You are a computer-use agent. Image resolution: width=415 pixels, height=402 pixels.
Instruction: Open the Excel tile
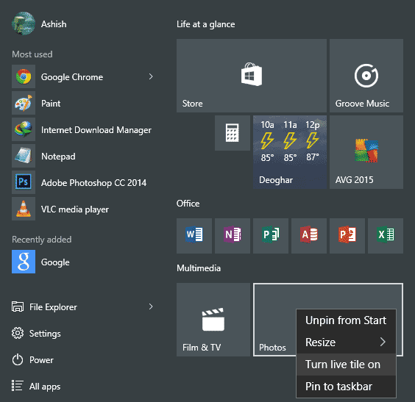click(x=386, y=236)
